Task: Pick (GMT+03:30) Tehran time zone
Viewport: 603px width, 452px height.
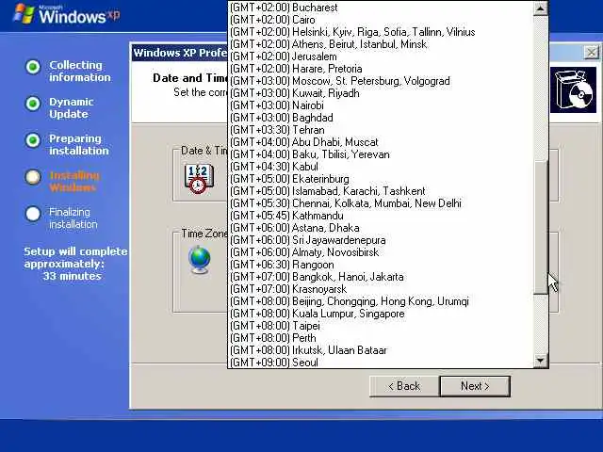Action: tap(381, 130)
